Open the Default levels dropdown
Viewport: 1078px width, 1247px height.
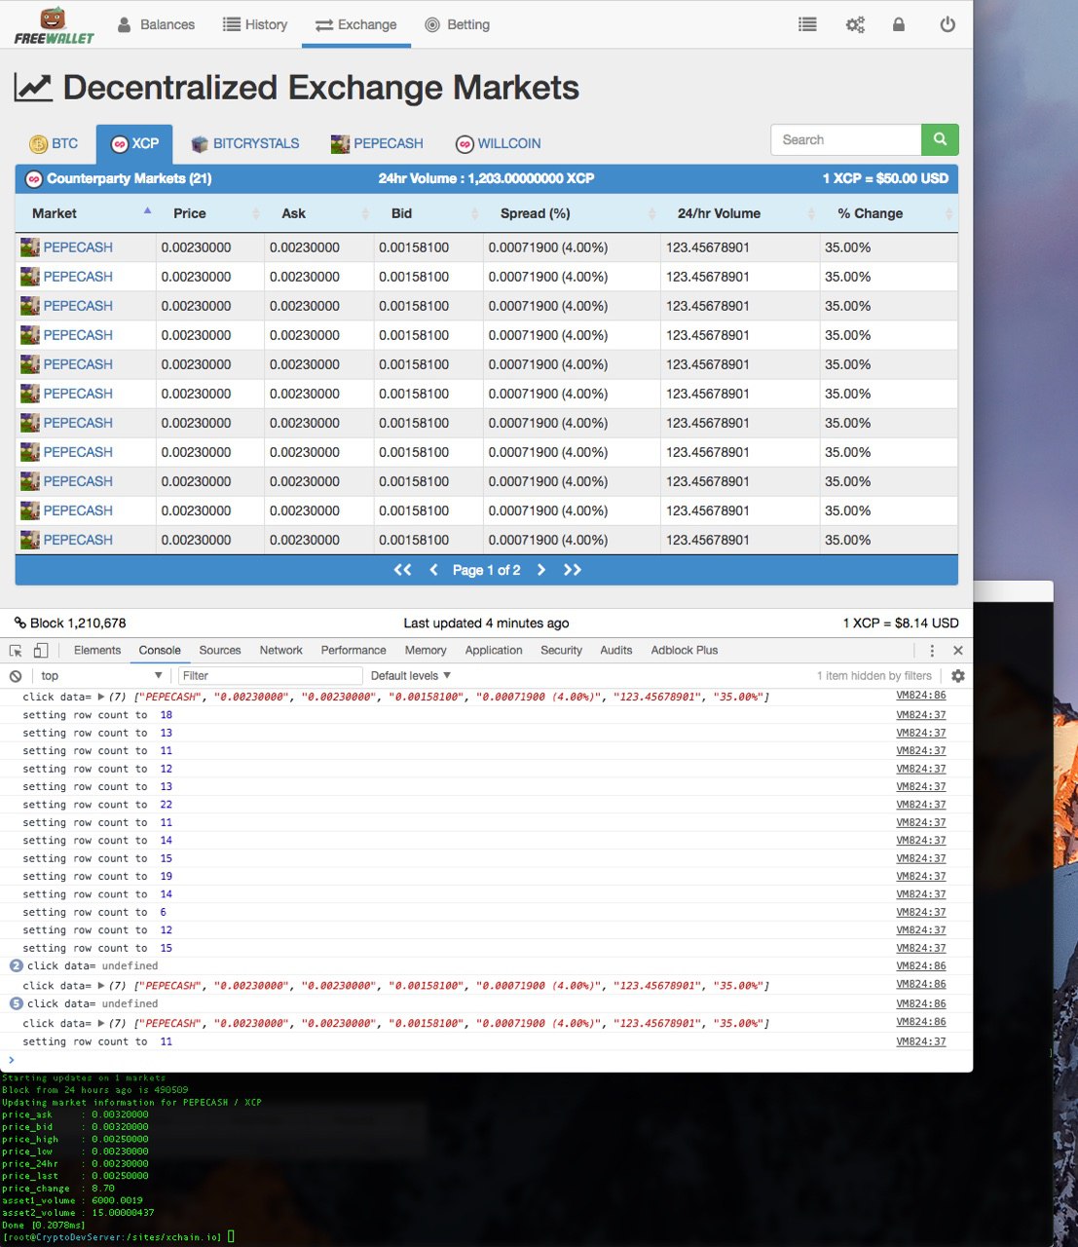click(x=411, y=675)
